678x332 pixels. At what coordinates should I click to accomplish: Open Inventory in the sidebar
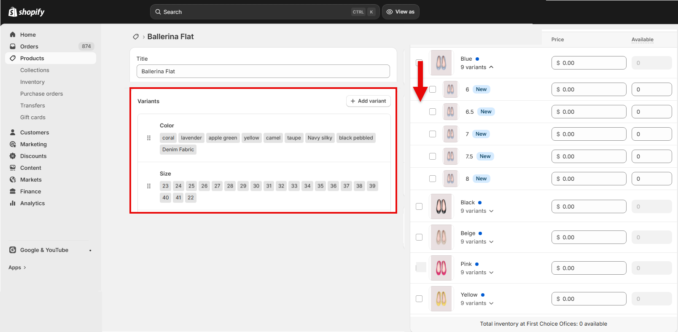click(32, 82)
